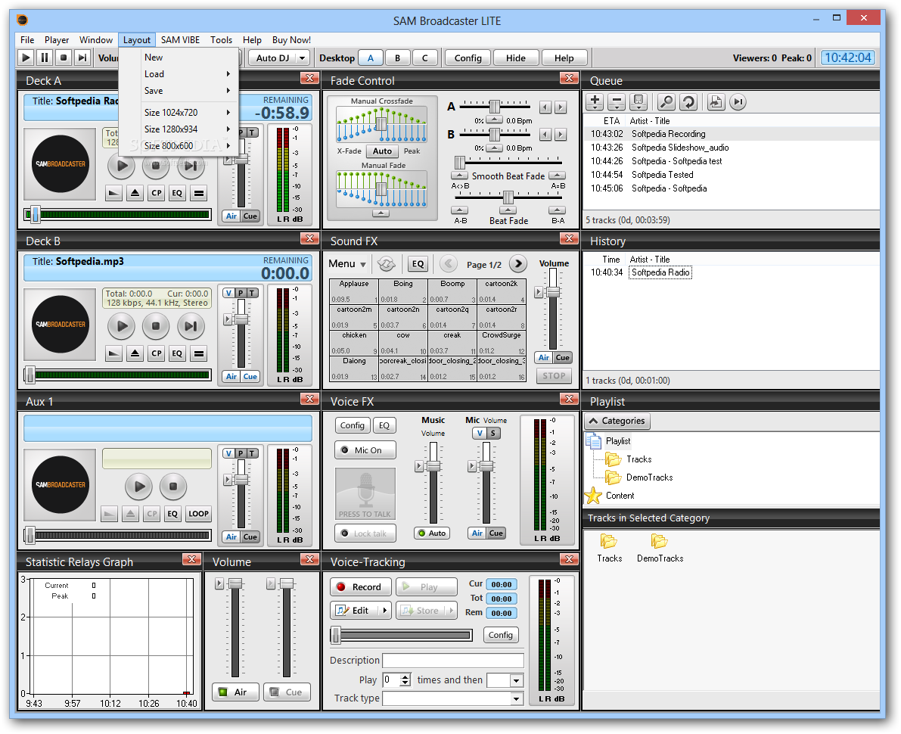
Task: Click the Sound FX Volume slider handle
Action: pyautogui.click(x=553, y=292)
